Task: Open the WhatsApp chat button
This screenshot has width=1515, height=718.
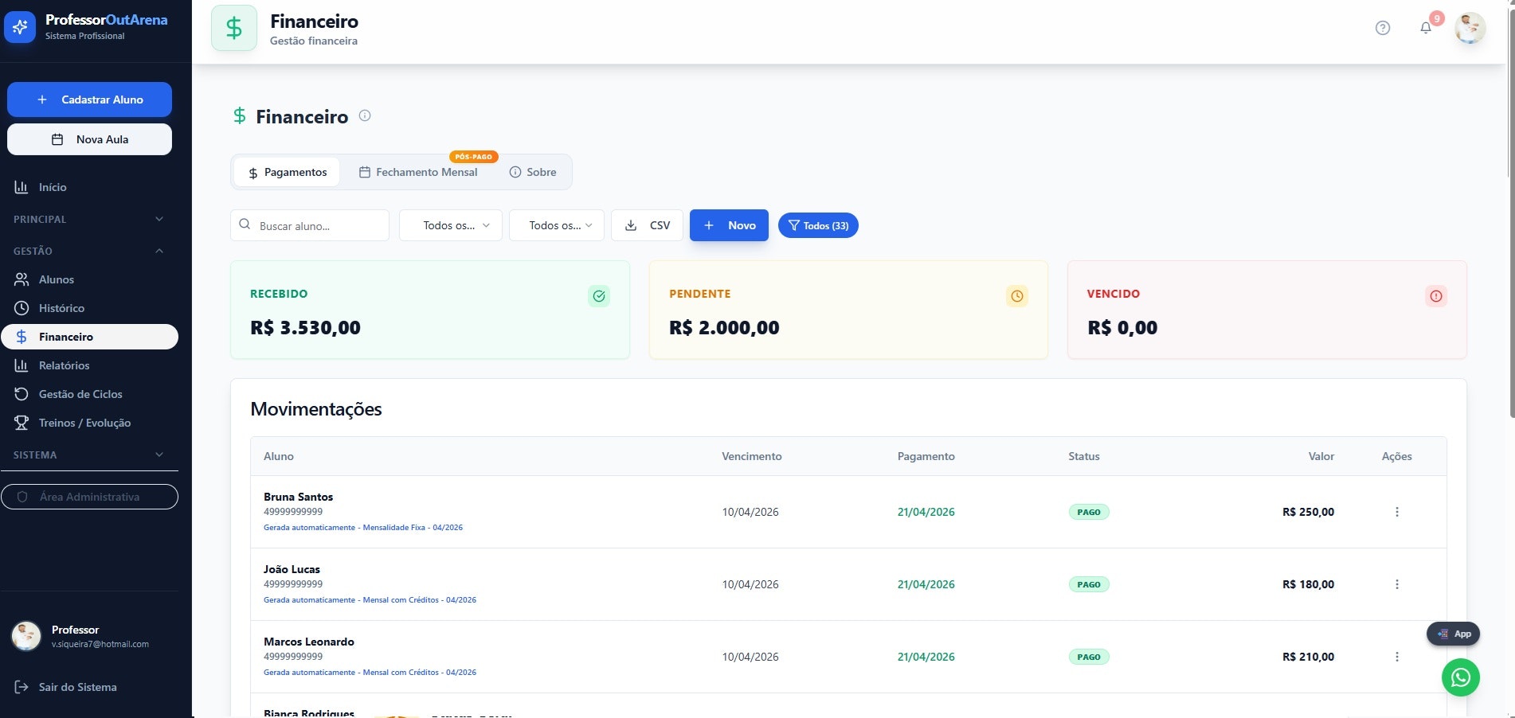Action: [1461, 677]
